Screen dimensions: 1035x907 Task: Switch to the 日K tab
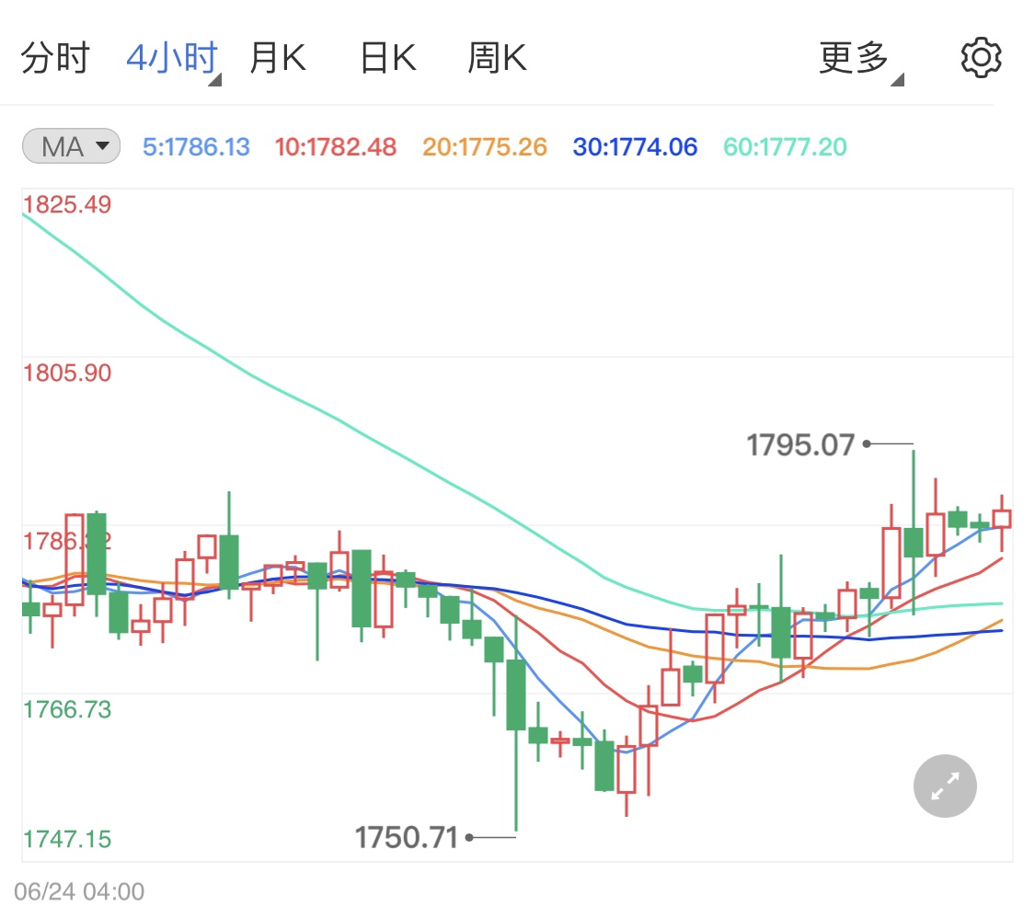(x=388, y=58)
